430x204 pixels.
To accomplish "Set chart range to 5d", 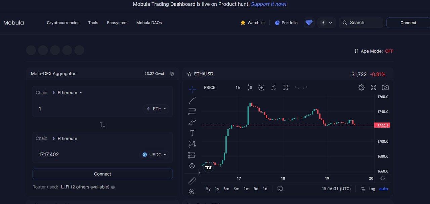I will (256, 189).
